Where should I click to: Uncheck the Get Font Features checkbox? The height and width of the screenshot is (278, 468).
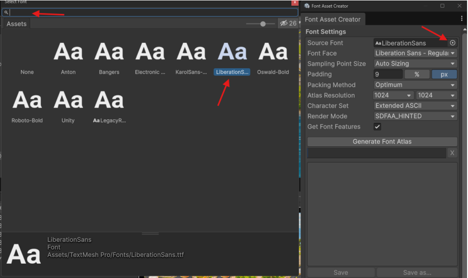377,127
